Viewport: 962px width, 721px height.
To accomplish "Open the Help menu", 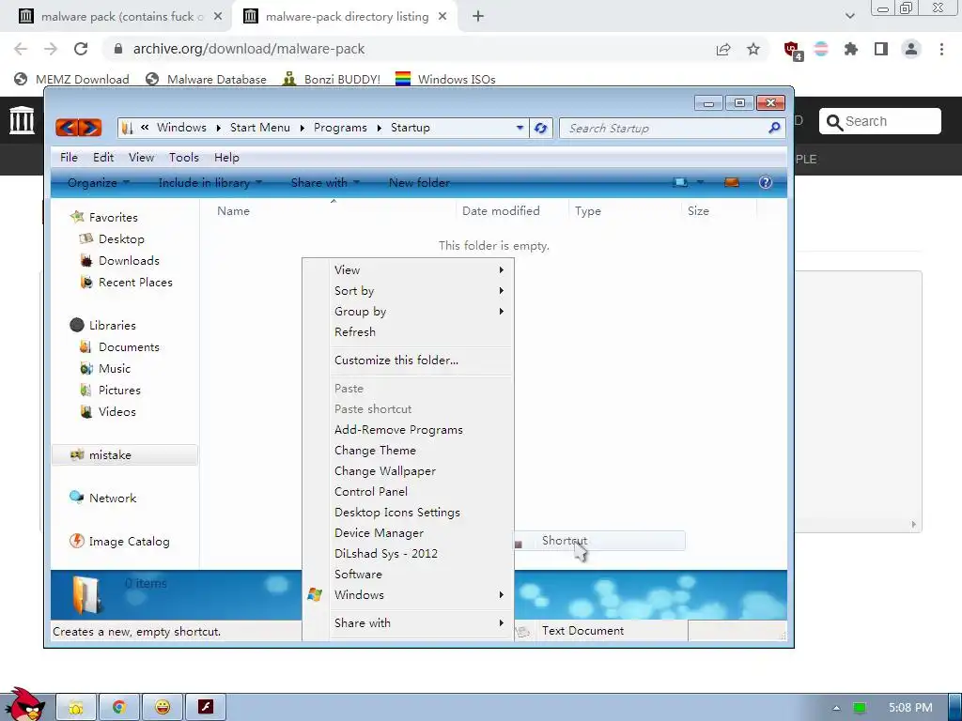I will [x=226, y=158].
